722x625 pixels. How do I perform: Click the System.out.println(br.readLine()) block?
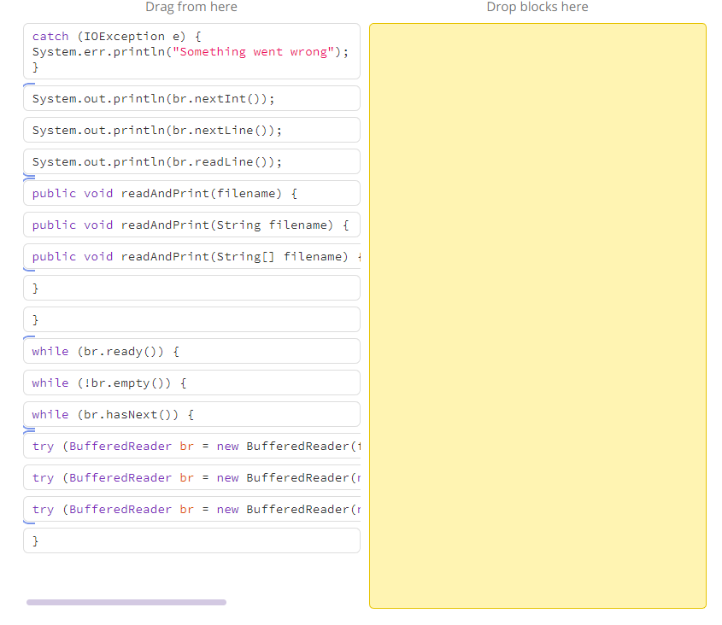tap(191, 161)
